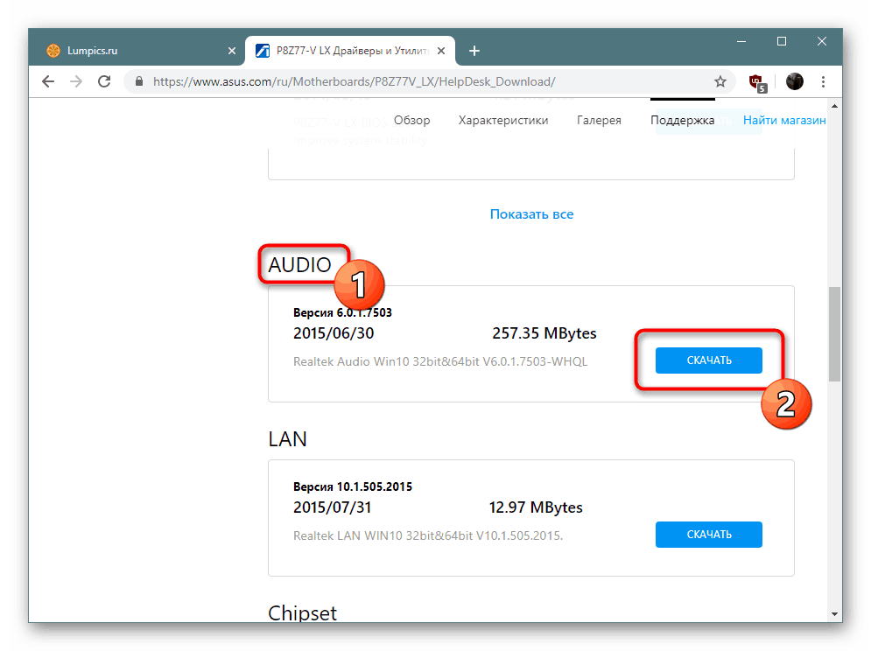This screenshot has height=651, width=871.
Task: View site security lock icon
Action: click(x=139, y=81)
